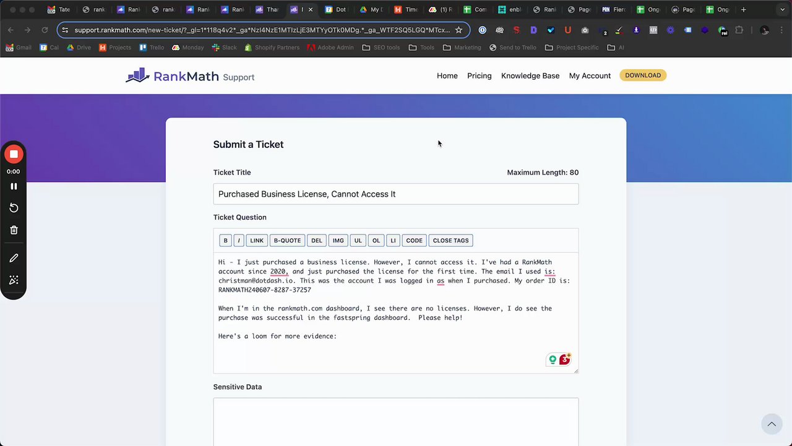The width and height of the screenshot is (792, 446).
Task: Open the Loom magic wand effects tool
Action: [x=14, y=280]
